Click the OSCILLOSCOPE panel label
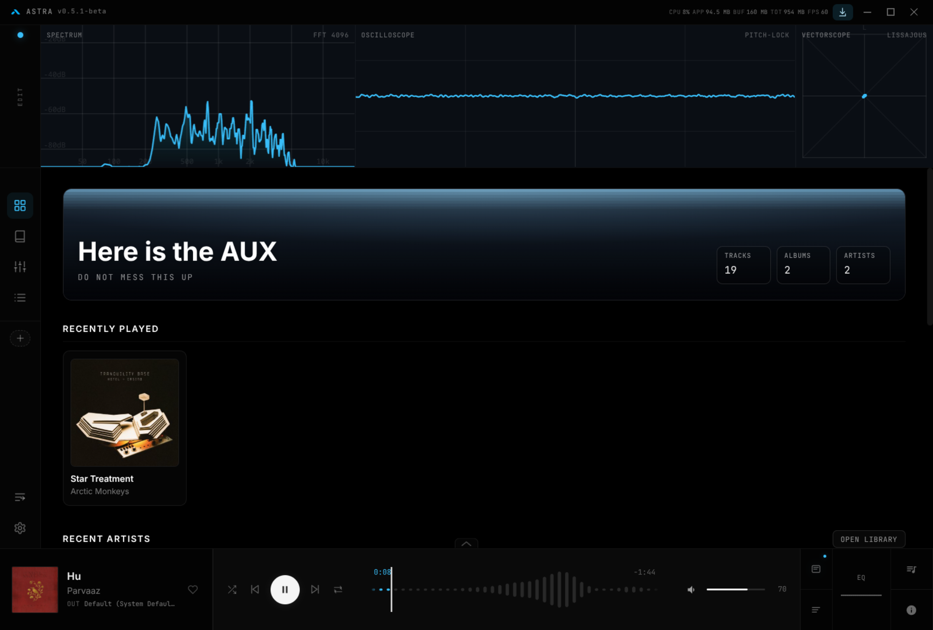 point(388,35)
